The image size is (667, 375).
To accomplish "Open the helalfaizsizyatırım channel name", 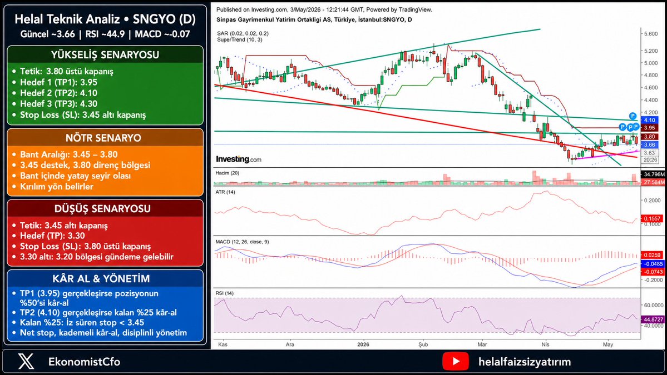I will tap(525, 362).
